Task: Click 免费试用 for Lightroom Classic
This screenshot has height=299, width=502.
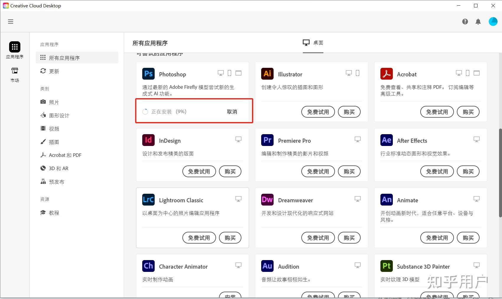Action: [x=199, y=238]
